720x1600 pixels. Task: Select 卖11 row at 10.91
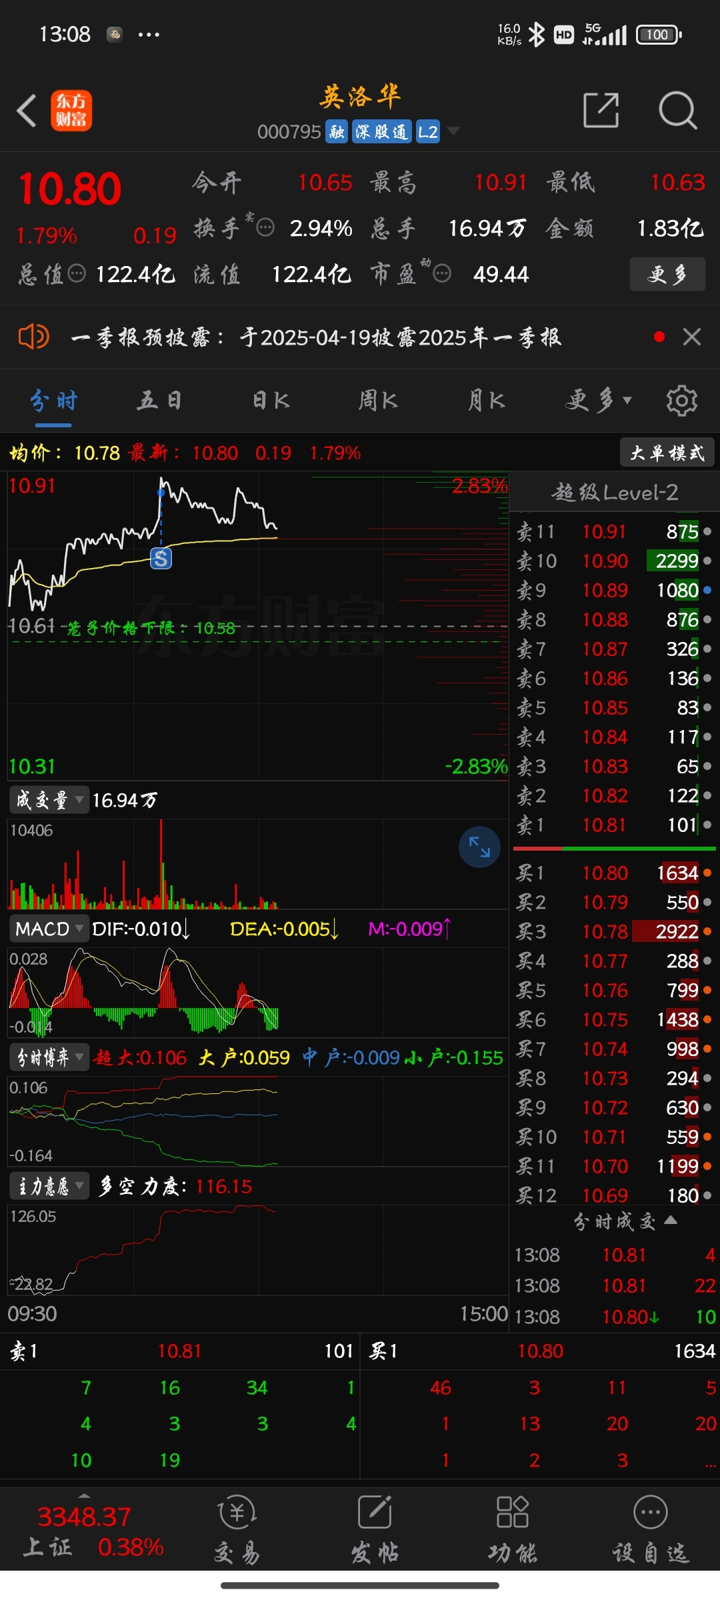[x=614, y=531]
